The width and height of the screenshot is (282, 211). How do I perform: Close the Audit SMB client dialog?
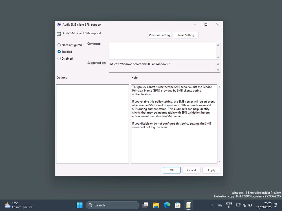click(x=217, y=24)
